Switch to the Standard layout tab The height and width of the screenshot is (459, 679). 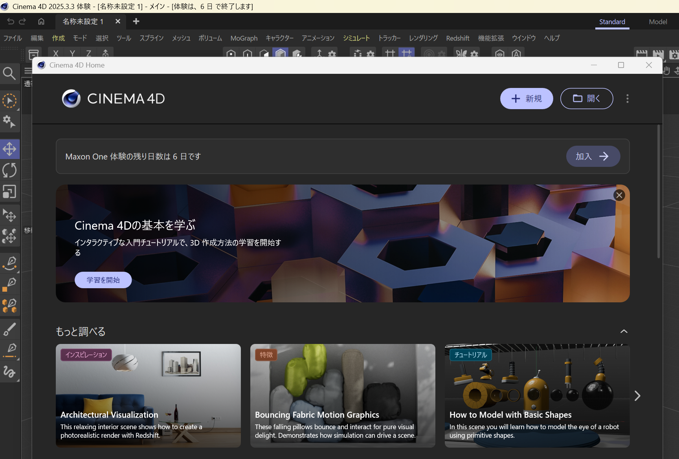point(612,22)
